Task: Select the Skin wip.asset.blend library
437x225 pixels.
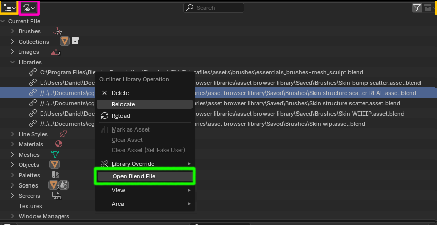Action: (x=203, y=124)
